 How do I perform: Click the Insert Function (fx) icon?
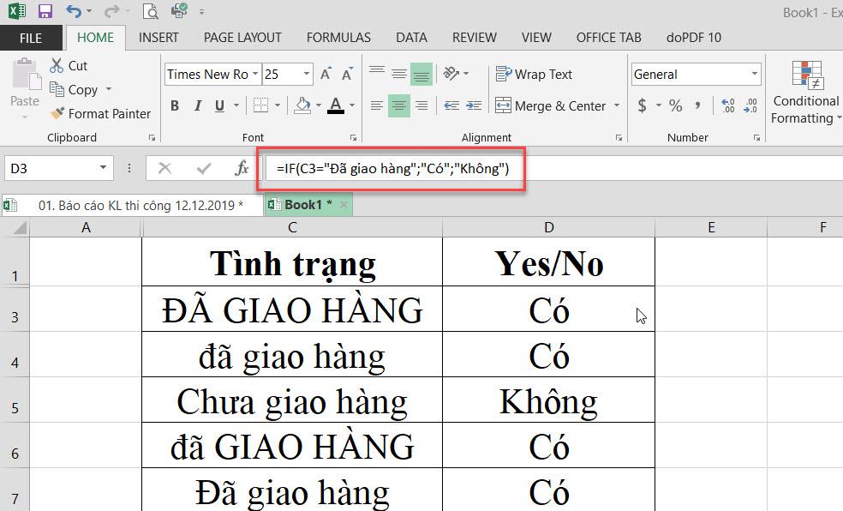tap(241, 168)
